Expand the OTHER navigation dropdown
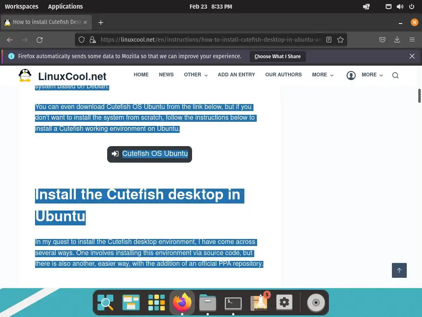The width and height of the screenshot is (422, 317). coord(196,75)
